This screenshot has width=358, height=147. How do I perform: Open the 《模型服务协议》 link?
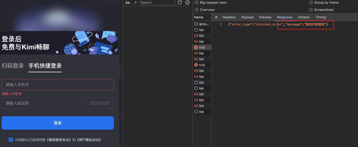tap(59, 140)
